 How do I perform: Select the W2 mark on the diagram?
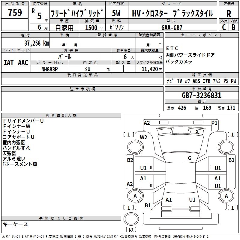point(144,137)
